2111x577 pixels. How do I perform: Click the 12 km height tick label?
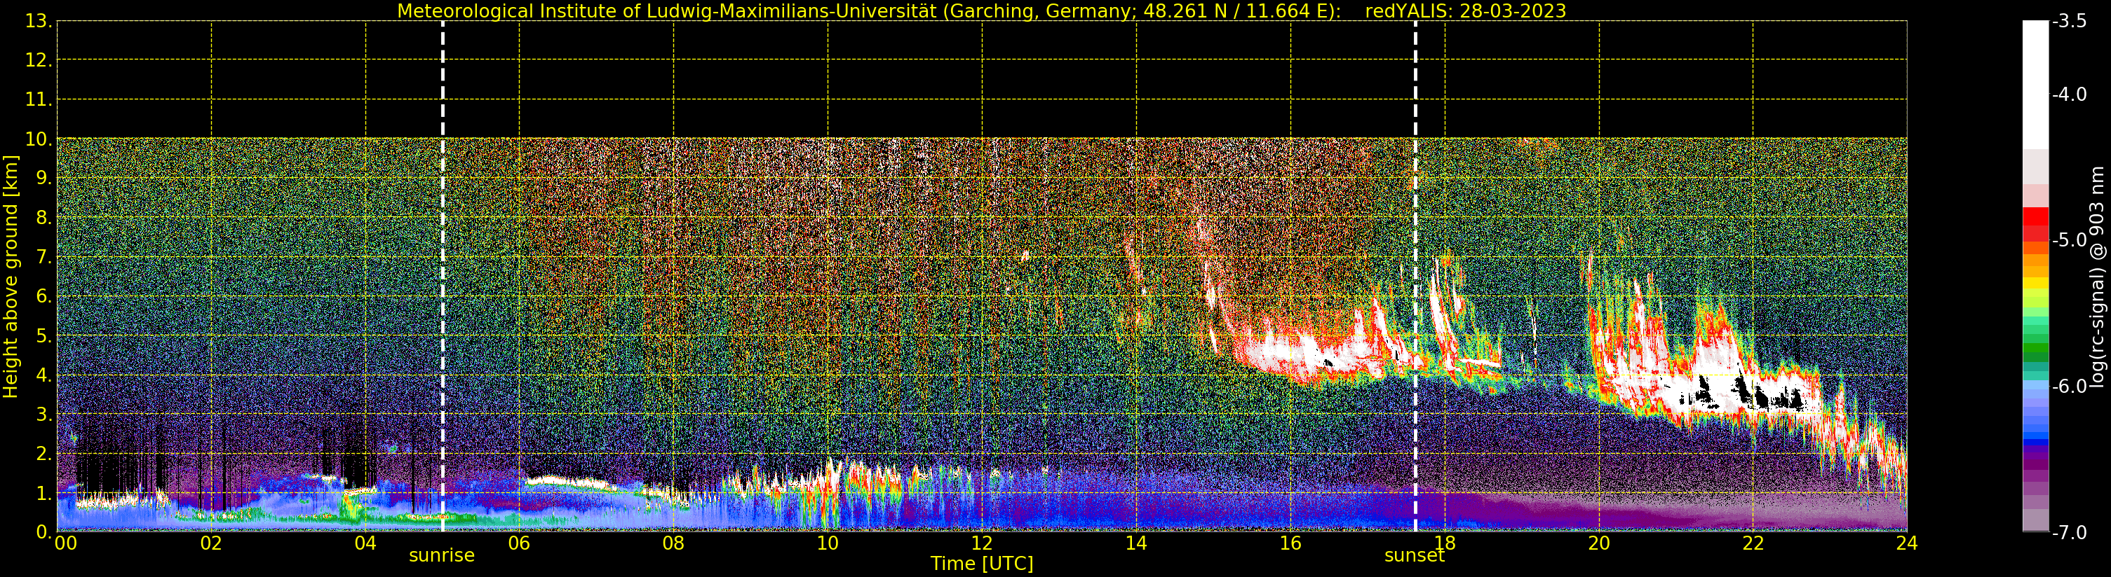point(39,60)
